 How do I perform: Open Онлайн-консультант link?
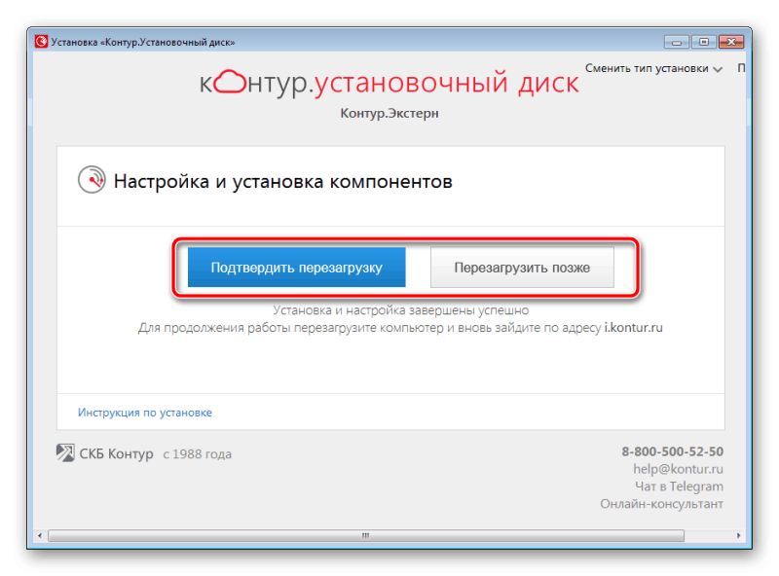[661, 503]
